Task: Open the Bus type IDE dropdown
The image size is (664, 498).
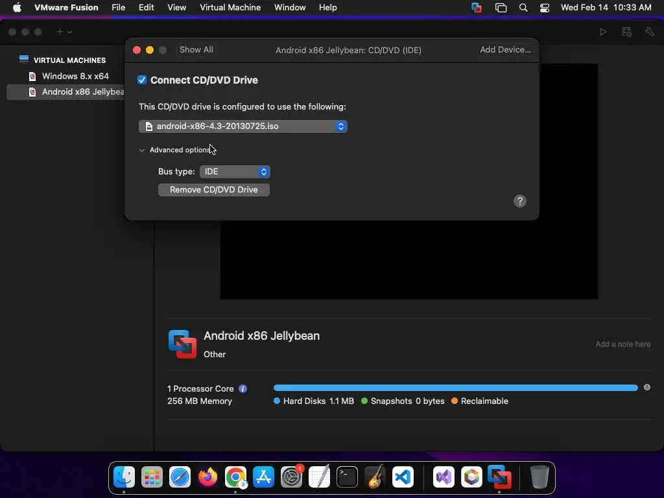Action: coord(235,171)
